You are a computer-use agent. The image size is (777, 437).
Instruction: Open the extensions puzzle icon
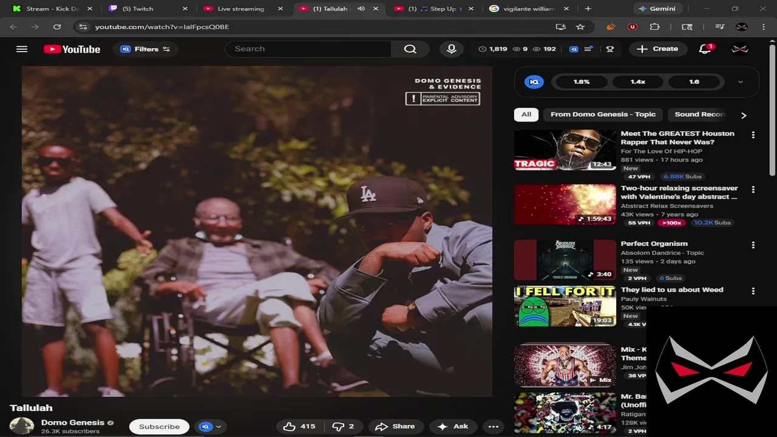click(x=654, y=27)
